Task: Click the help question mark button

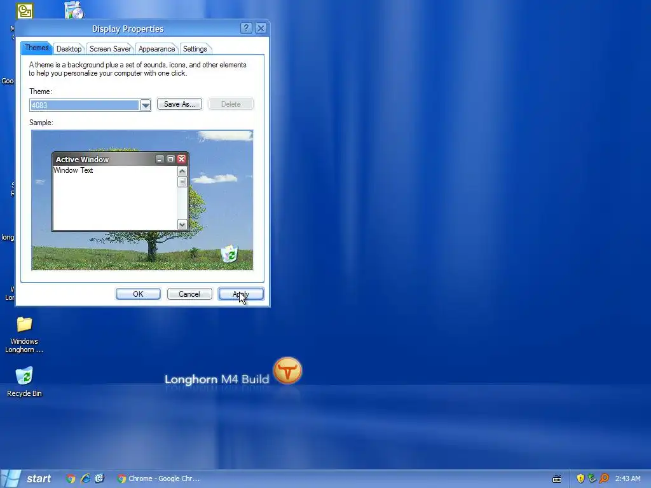Action: pos(246,28)
